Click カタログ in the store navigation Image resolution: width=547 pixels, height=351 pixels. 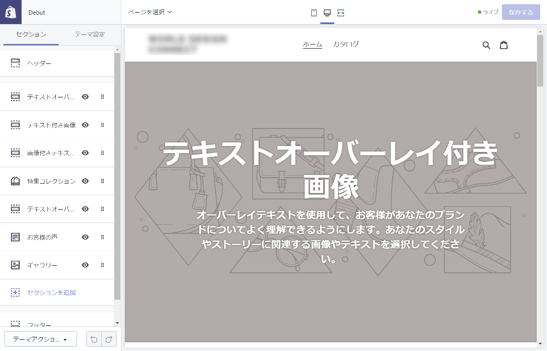coord(345,44)
